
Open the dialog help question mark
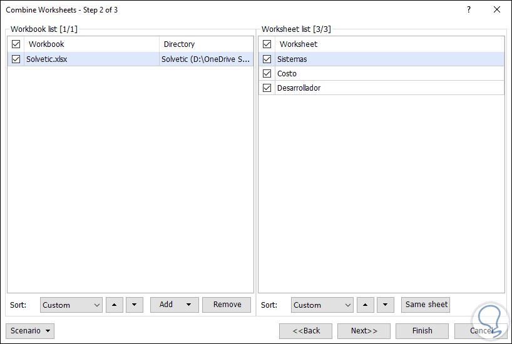(469, 10)
